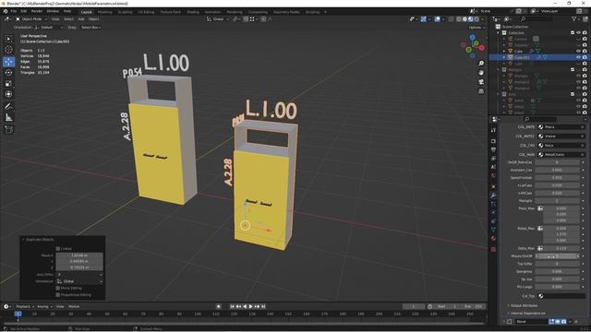This screenshot has width=591, height=332.
Task: Click the COL_ANTE material field
Action: pyautogui.click(x=561, y=127)
